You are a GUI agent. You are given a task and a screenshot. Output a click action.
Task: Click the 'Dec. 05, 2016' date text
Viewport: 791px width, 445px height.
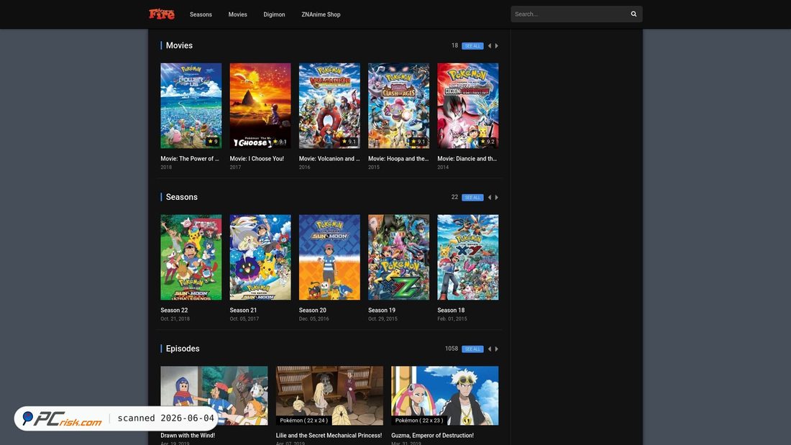coord(314,319)
